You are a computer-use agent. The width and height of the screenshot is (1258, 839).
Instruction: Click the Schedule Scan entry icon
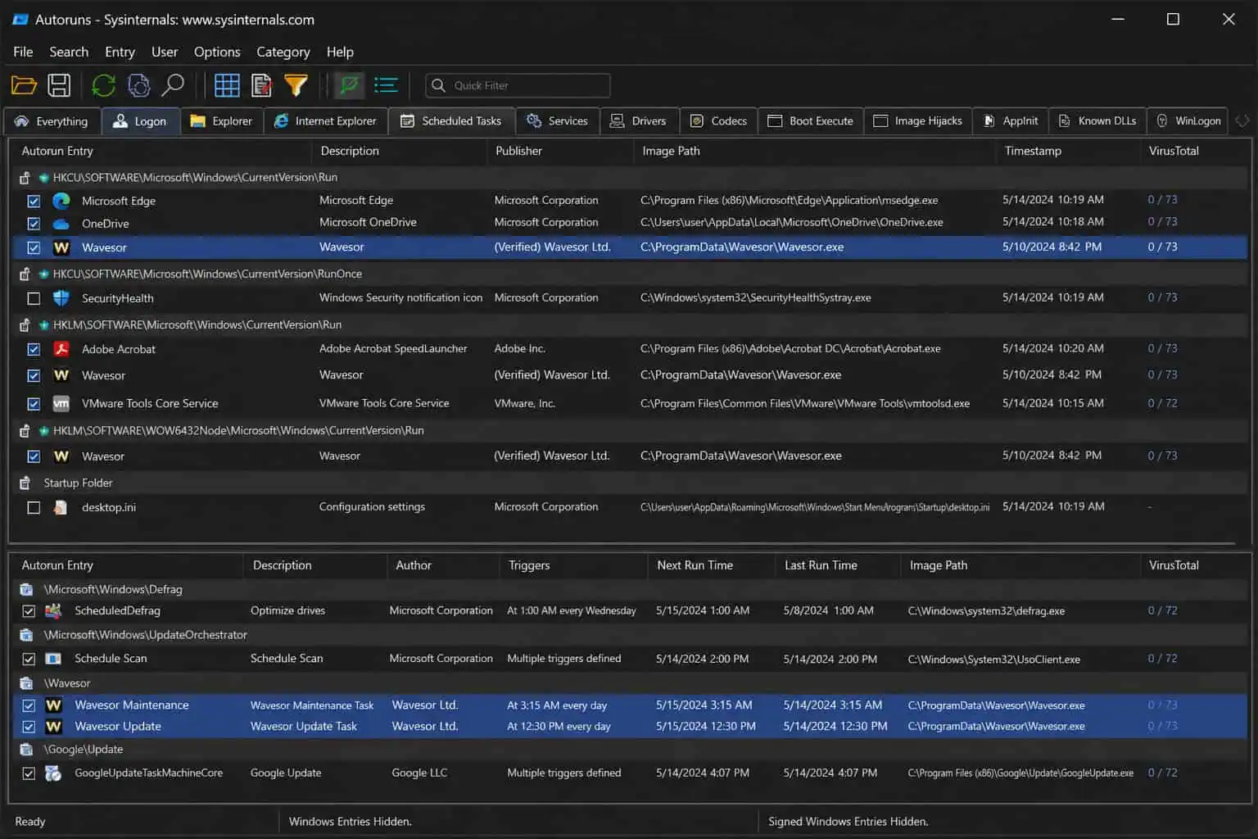(x=53, y=659)
